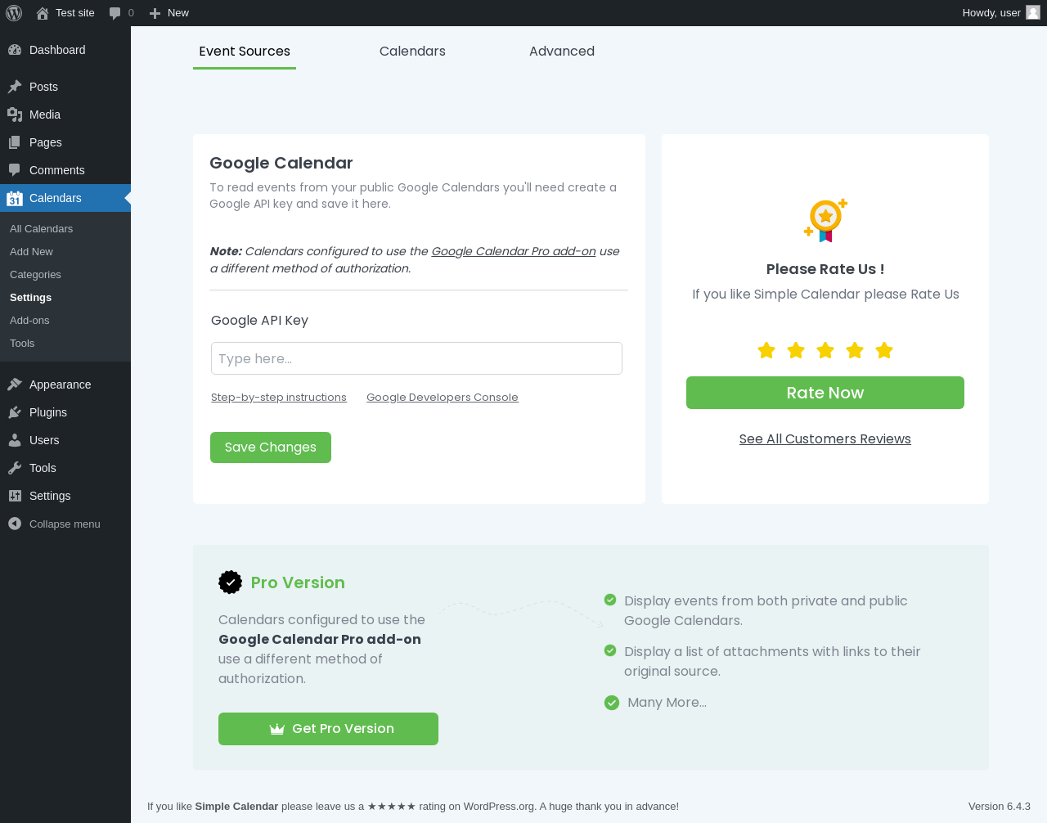1047x823 pixels.
Task: Follow the Google Calendar Pro add-on link
Action: (x=514, y=251)
